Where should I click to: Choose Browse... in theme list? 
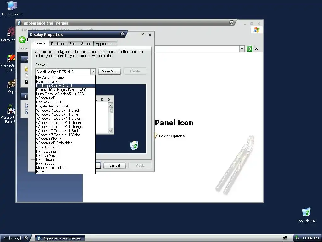click(65, 172)
